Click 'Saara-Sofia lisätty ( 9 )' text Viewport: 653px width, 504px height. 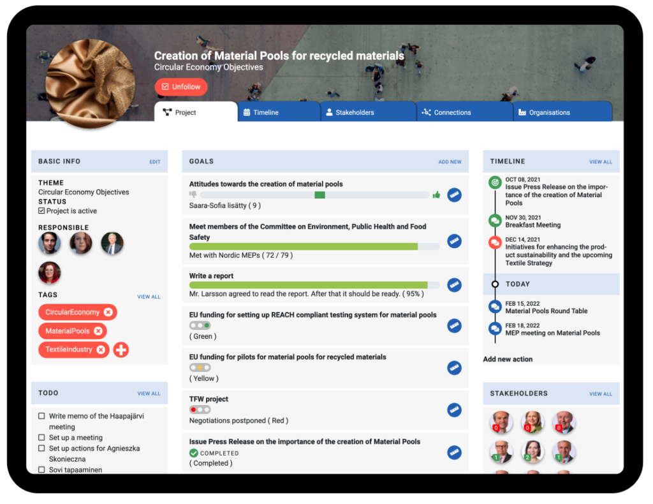point(225,205)
